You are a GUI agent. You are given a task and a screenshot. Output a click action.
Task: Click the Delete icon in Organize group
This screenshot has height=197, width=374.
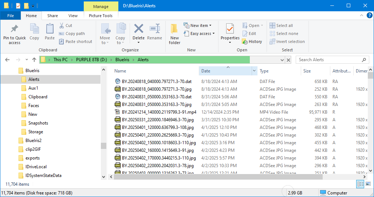pyautogui.click(x=138, y=29)
